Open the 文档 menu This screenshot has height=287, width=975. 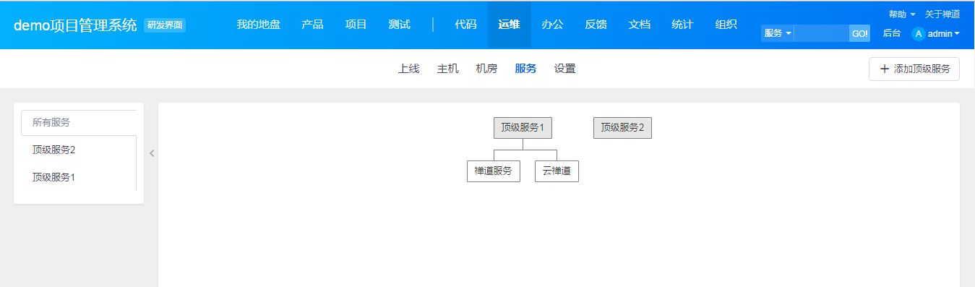(x=639, y=24)
